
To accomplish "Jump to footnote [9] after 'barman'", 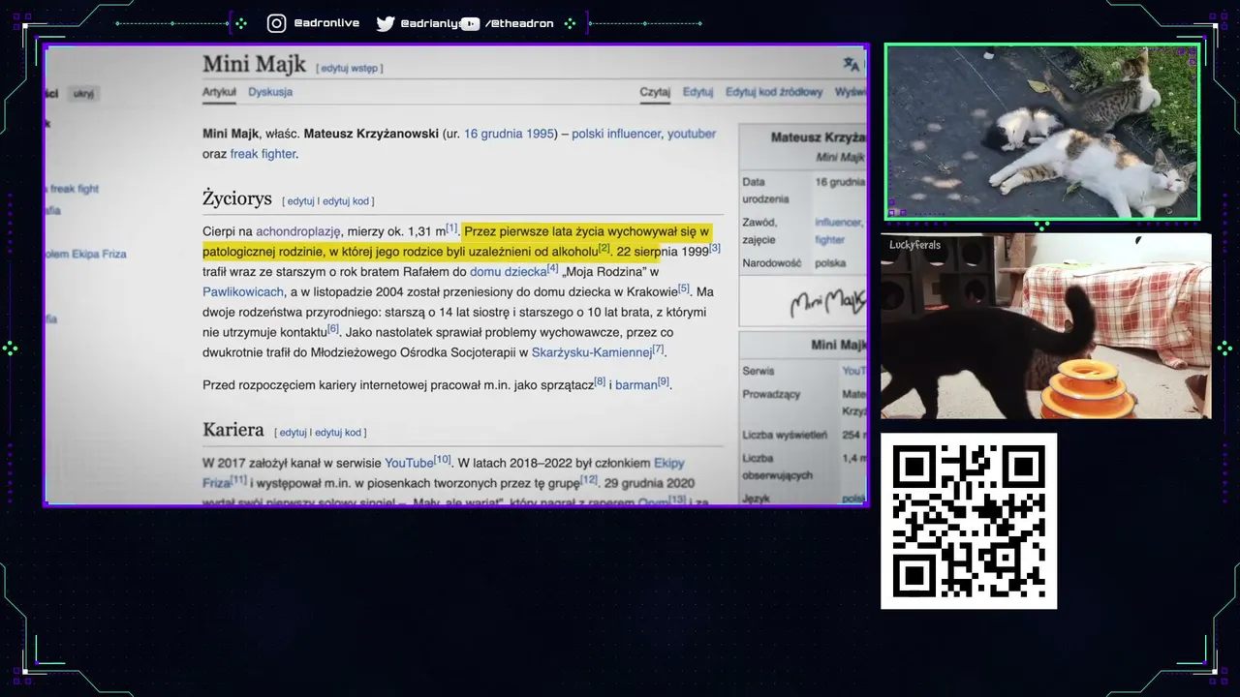I will click(664, 381).
